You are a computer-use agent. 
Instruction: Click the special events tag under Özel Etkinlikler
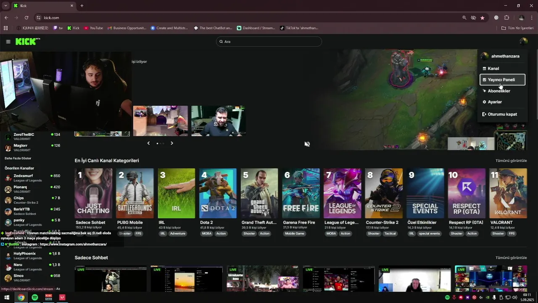tap(430, 234)
